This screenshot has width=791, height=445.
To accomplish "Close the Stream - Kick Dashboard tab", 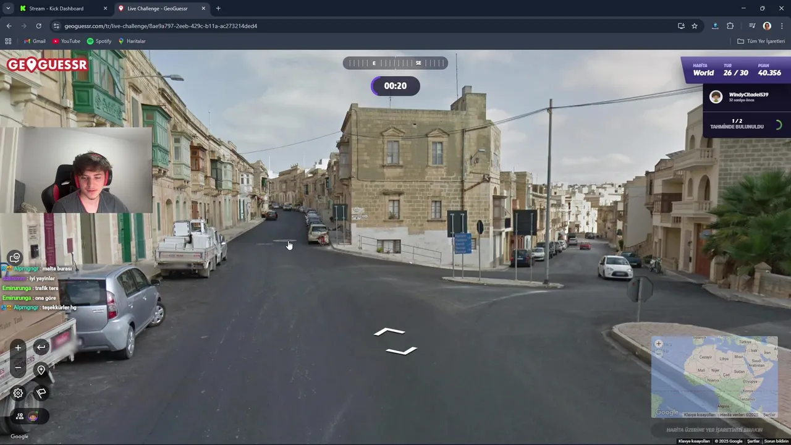I will click(x=105, y=9).
